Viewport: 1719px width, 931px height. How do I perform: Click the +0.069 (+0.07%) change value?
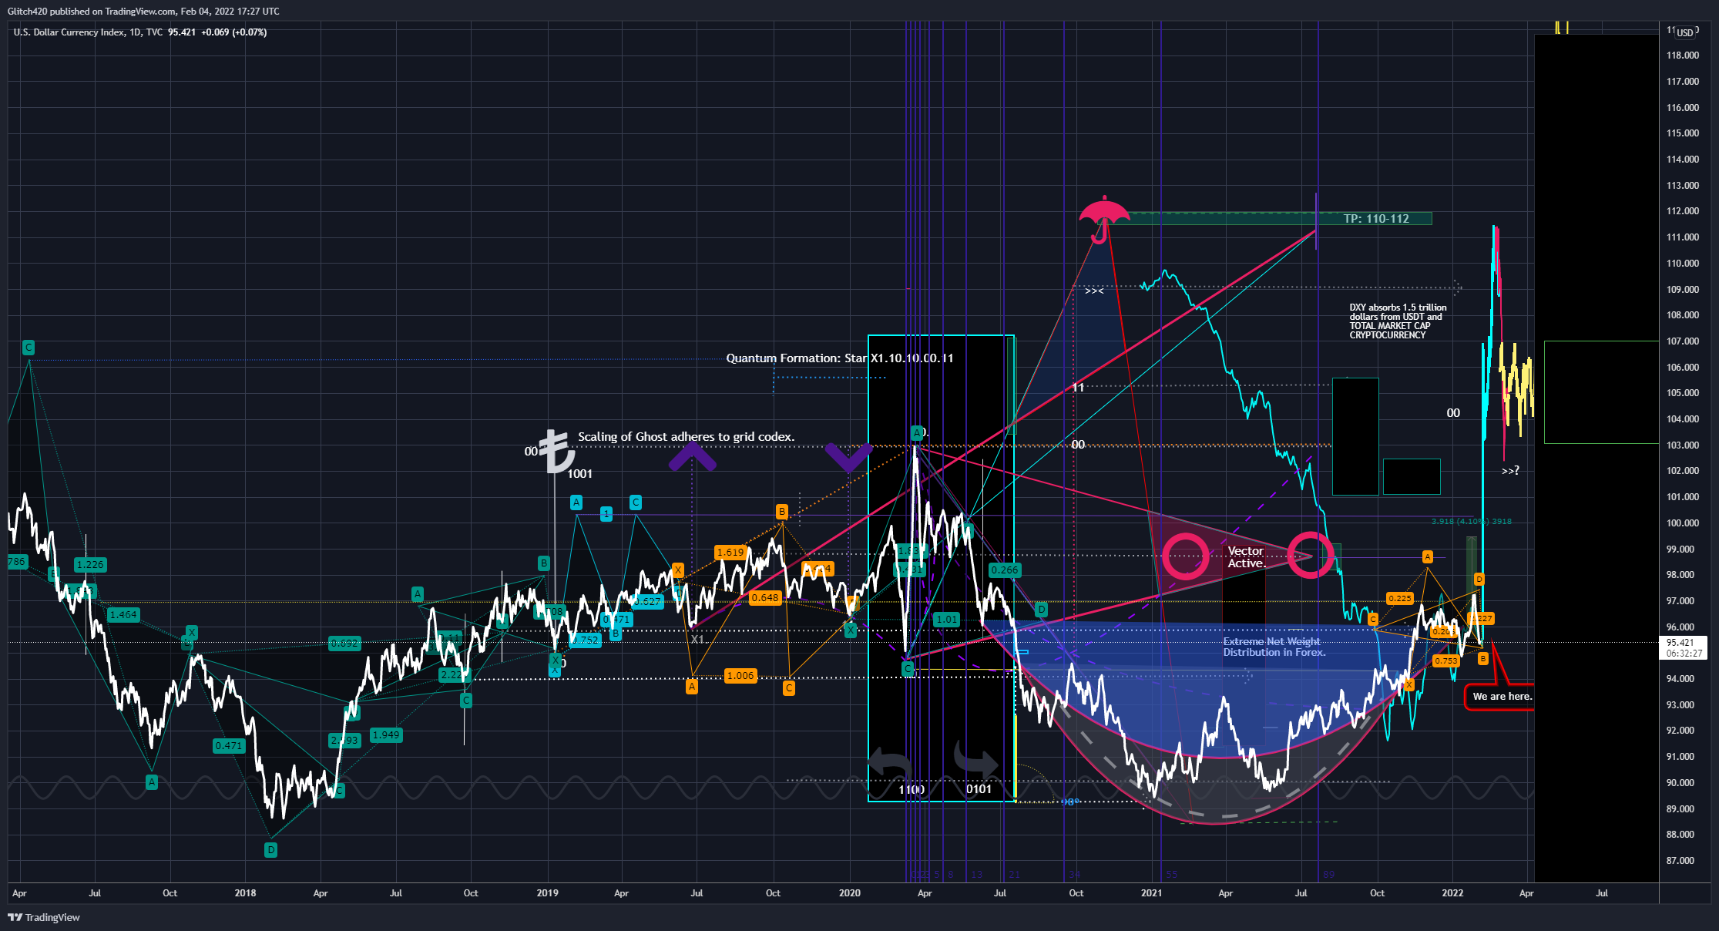pos(234,32)
